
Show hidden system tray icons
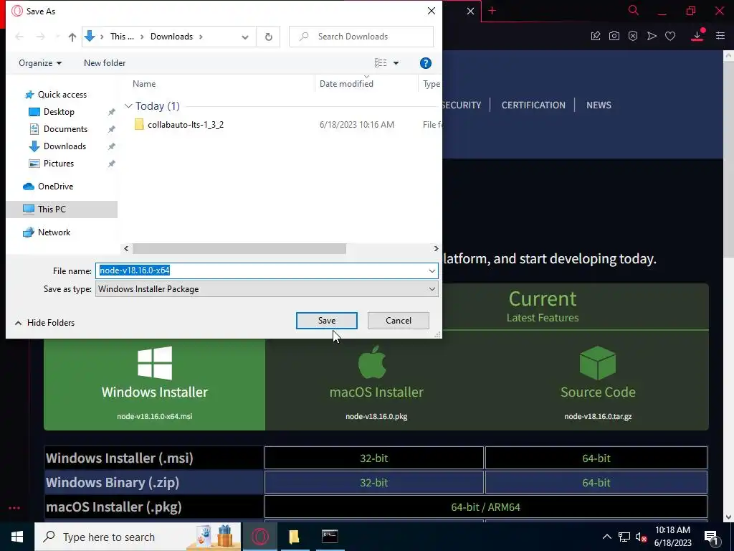pyautogui.click(x=606, y=537)
